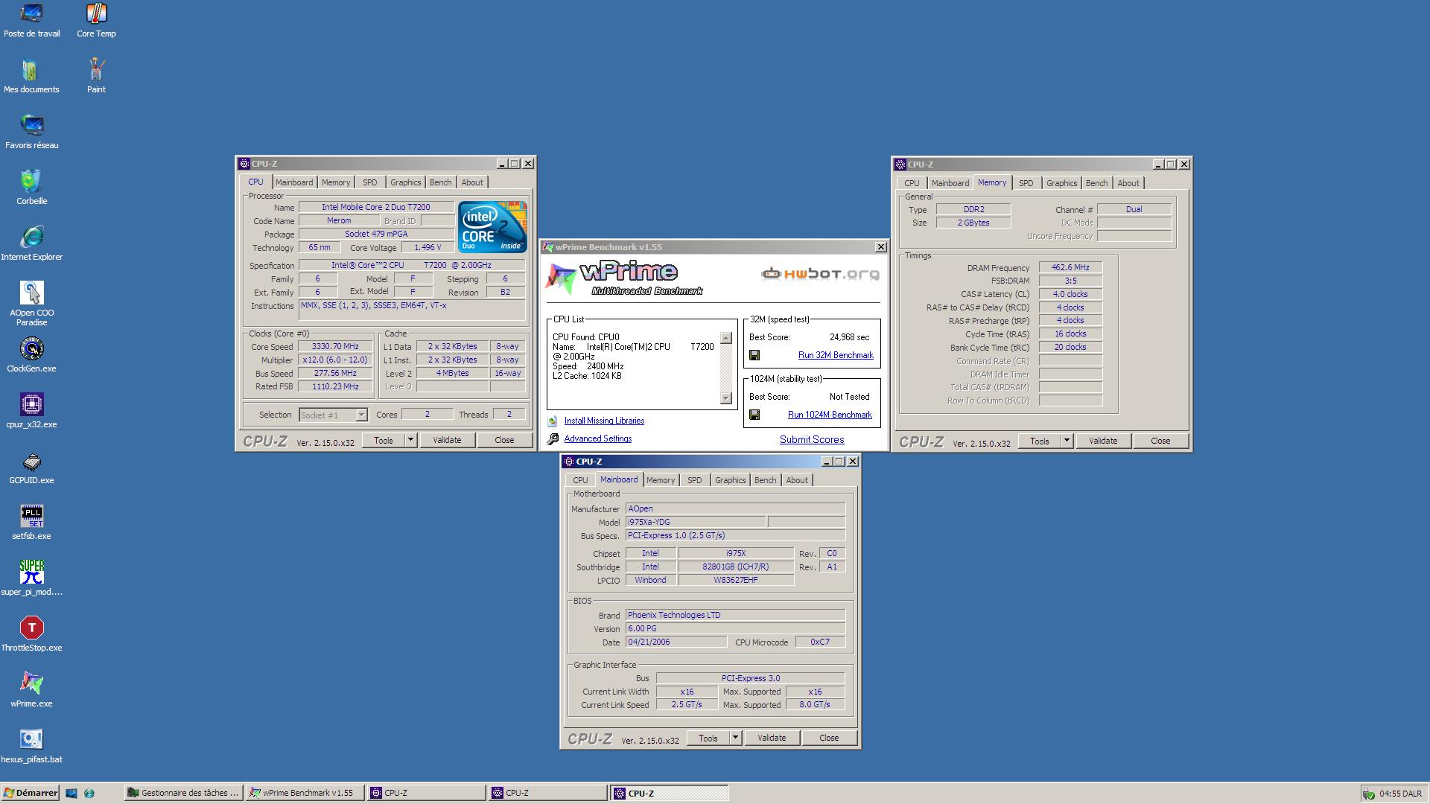
Task: Click the hwbot.org logo in wPrime
Action: coord(820,275)
